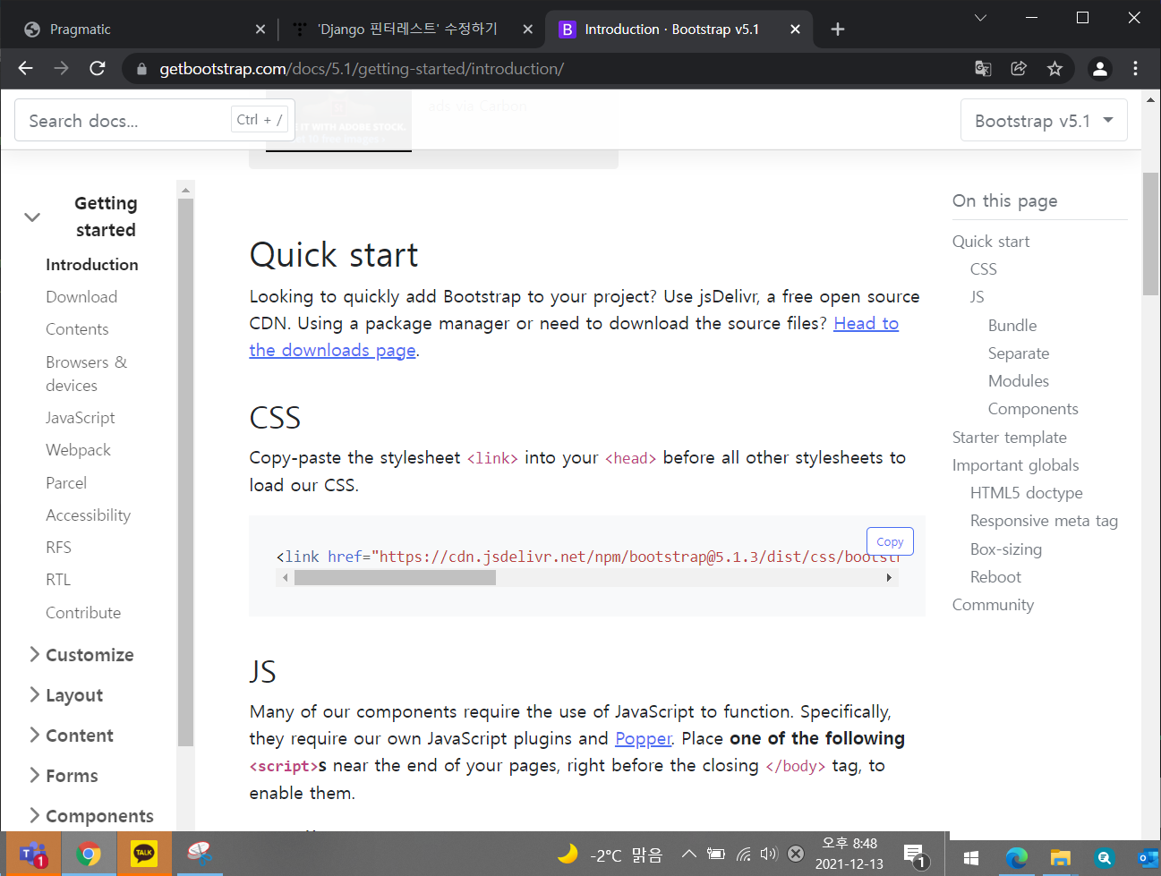Click the lock icon in address bar

pos(141,69)
